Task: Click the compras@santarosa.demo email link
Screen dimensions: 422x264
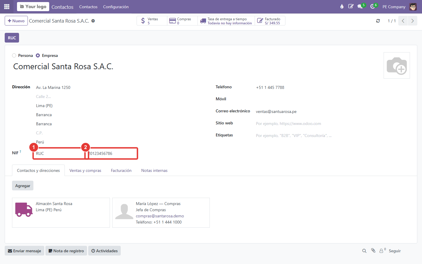Action: pos(160,216)
